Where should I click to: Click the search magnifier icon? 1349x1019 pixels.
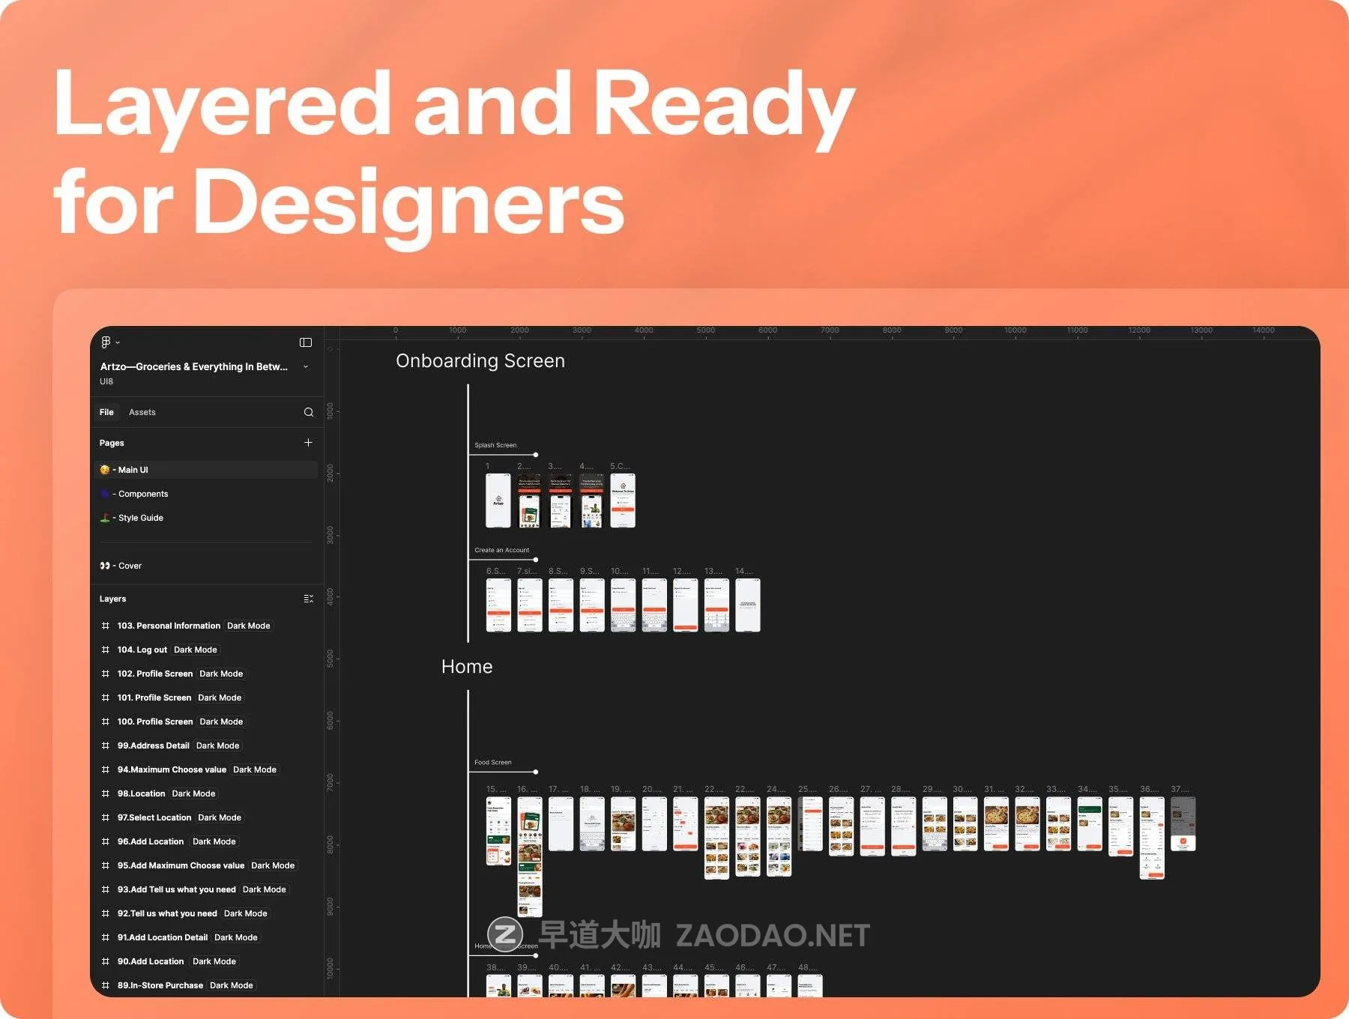coord(308,412)
